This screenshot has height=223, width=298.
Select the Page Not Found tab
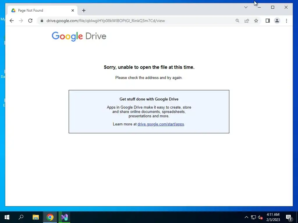[42, 10]
